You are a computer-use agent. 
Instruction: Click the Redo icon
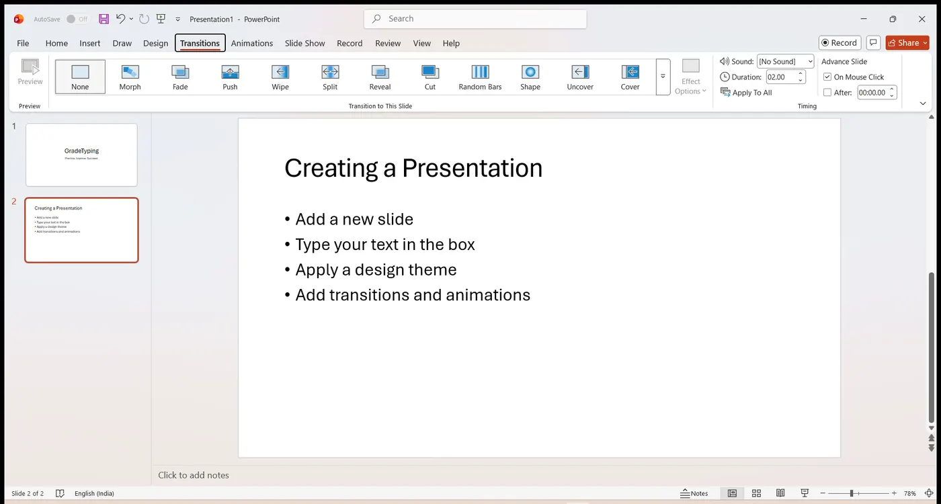[144, 19]
